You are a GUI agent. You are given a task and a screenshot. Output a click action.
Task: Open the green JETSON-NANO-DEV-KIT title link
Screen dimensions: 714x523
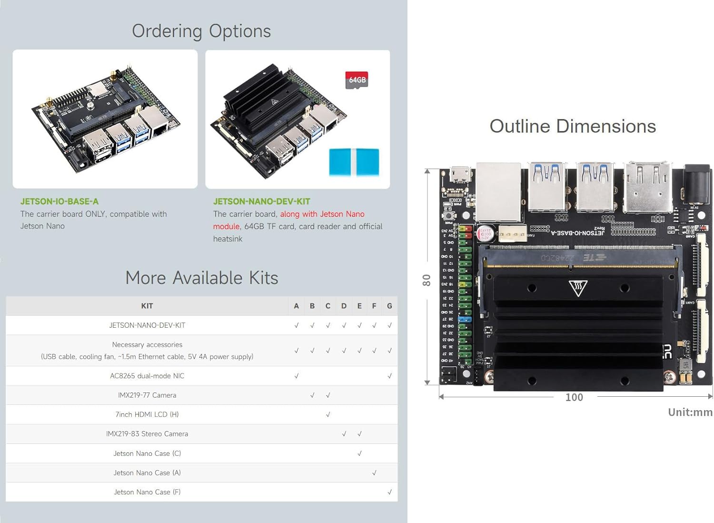coord(261,201)
